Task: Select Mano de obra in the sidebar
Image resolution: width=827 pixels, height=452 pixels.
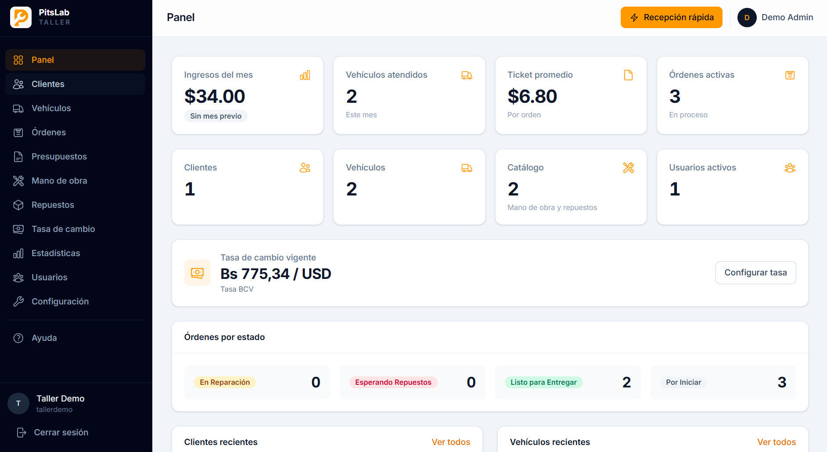Action: pyautogui.click(x=75, y=181)
